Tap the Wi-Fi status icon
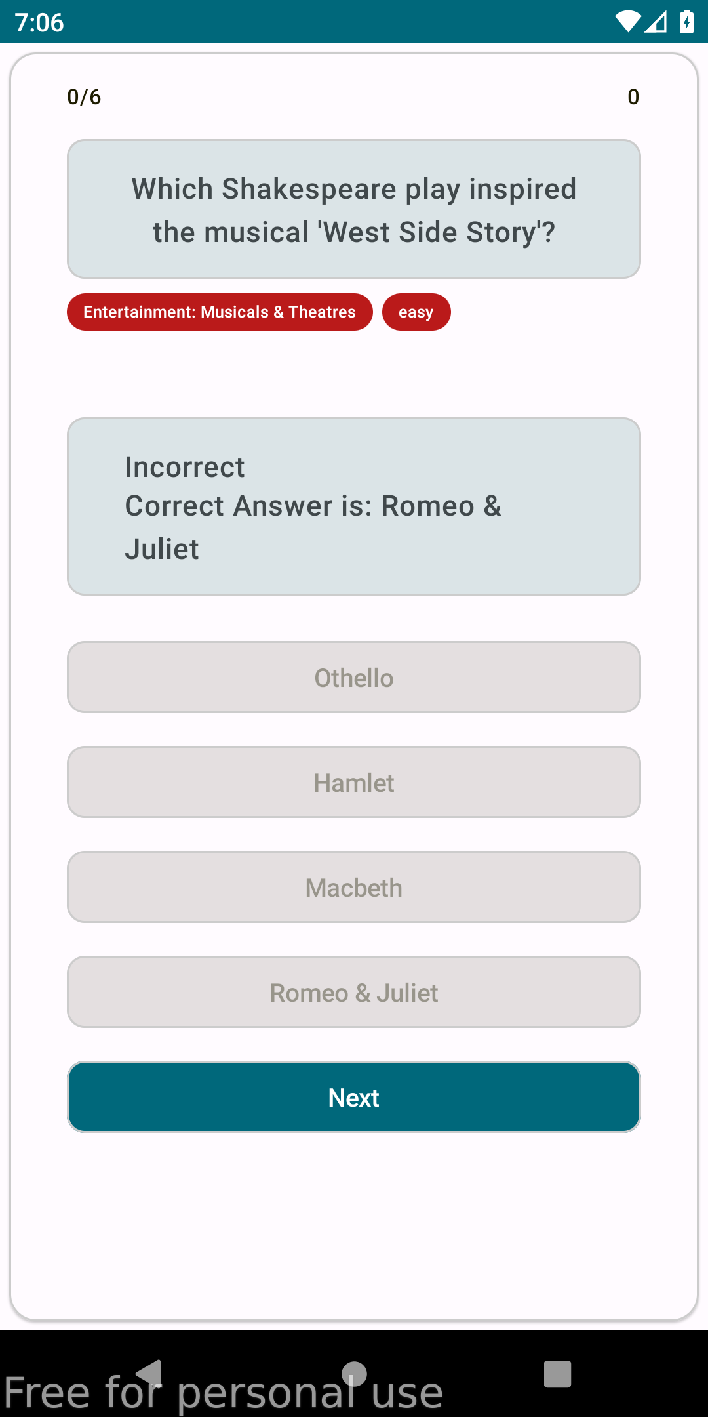708x1417 pixels. point(627,22)
